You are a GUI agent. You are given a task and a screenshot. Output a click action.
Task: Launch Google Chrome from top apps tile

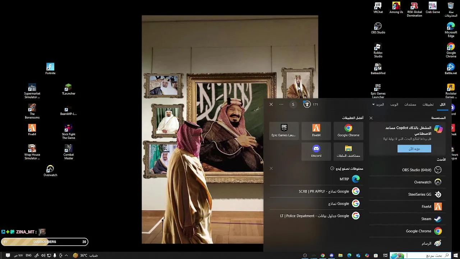pyautogui.click(x=348, y=131)
